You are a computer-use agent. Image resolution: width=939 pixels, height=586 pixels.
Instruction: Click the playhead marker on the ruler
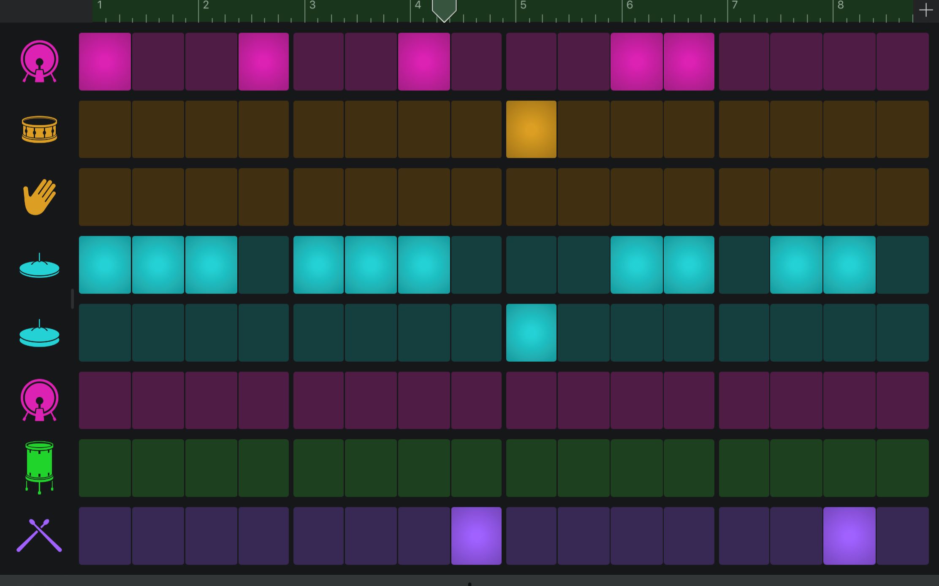pos(444,11)
